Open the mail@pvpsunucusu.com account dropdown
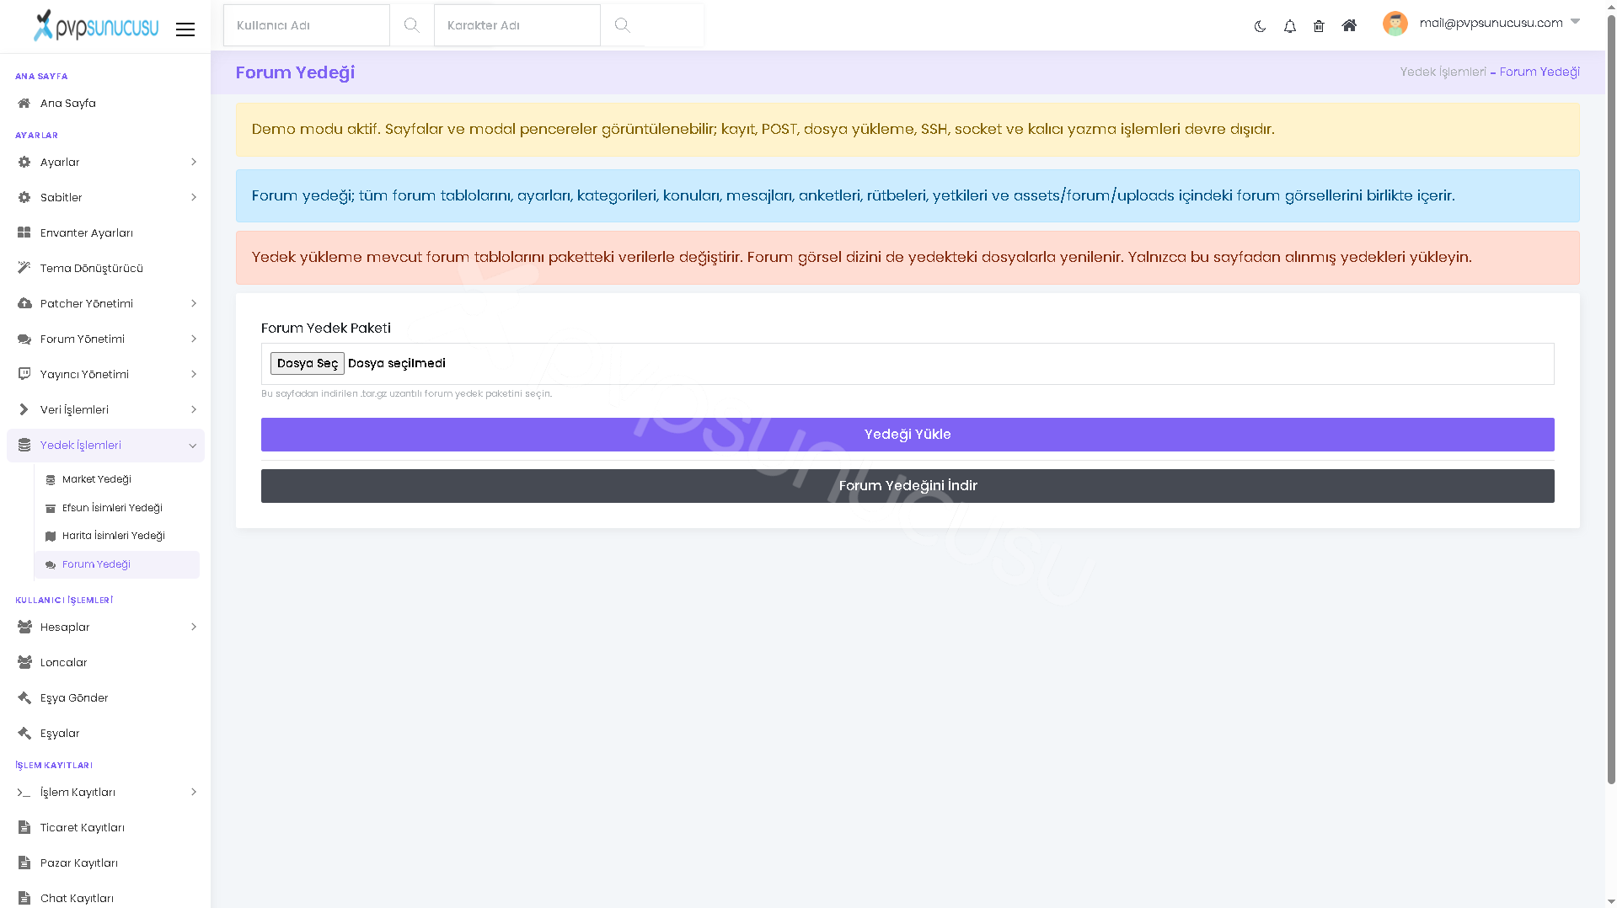1617x908 pixels. [1499, 23]
